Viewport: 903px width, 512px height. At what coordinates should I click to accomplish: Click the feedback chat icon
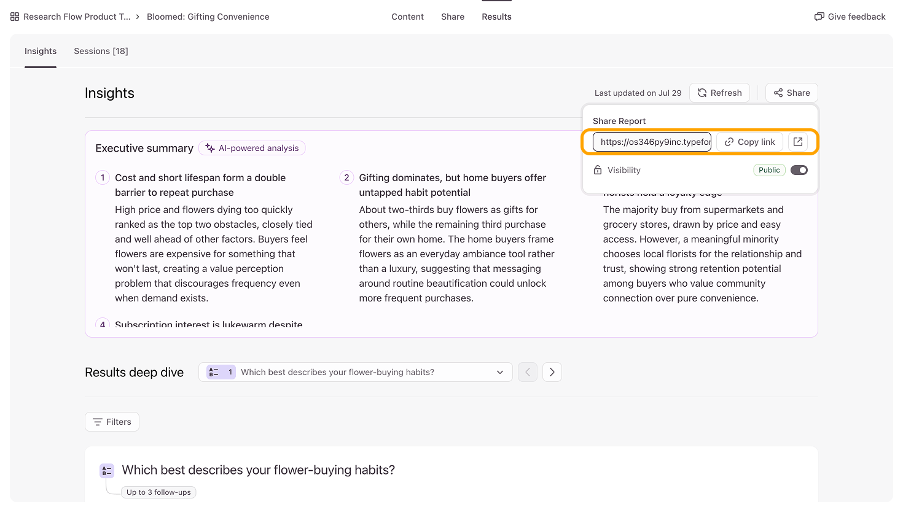tap(819, 17)
